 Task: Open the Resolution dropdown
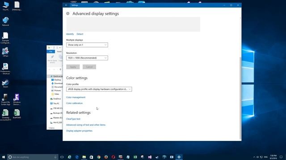point(87,58)
